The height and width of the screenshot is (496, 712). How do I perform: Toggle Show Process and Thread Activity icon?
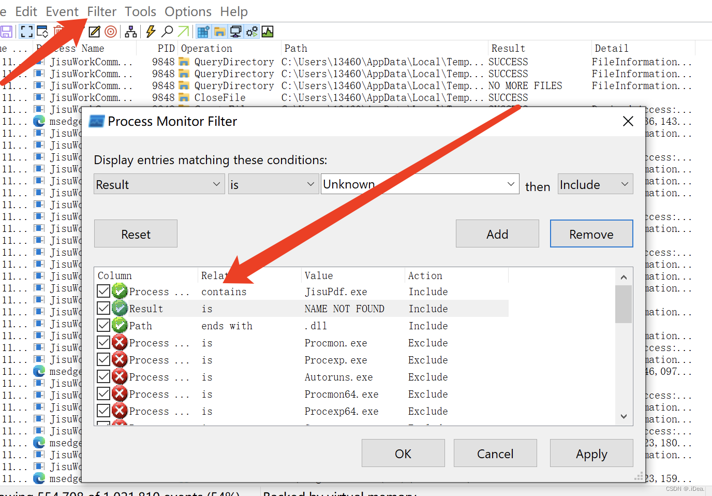[x=252, y=32]
